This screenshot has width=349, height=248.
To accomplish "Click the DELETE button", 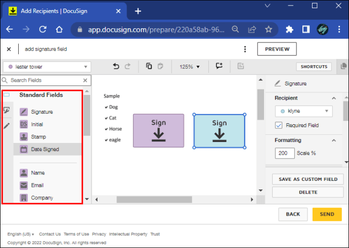I will (x=308, y=192).
